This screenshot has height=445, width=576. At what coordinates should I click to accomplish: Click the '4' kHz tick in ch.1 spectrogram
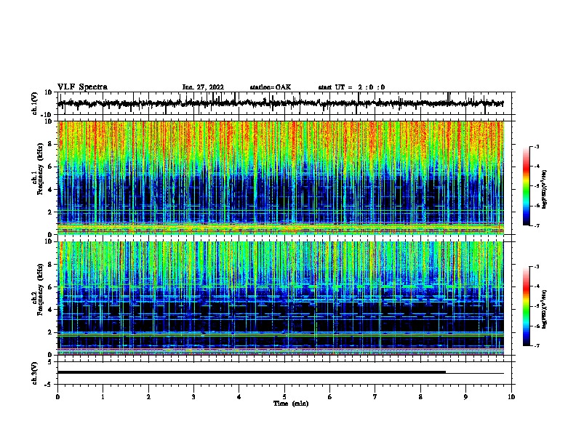coord(50,190)
